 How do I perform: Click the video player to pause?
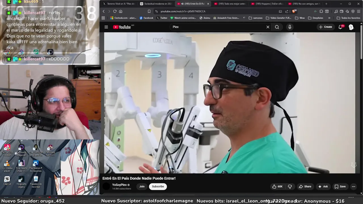[229, 103]
